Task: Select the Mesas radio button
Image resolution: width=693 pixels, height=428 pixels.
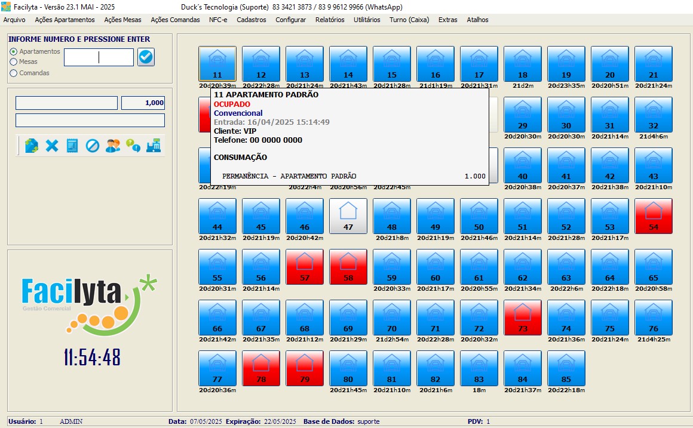Action: coord(14,61)
